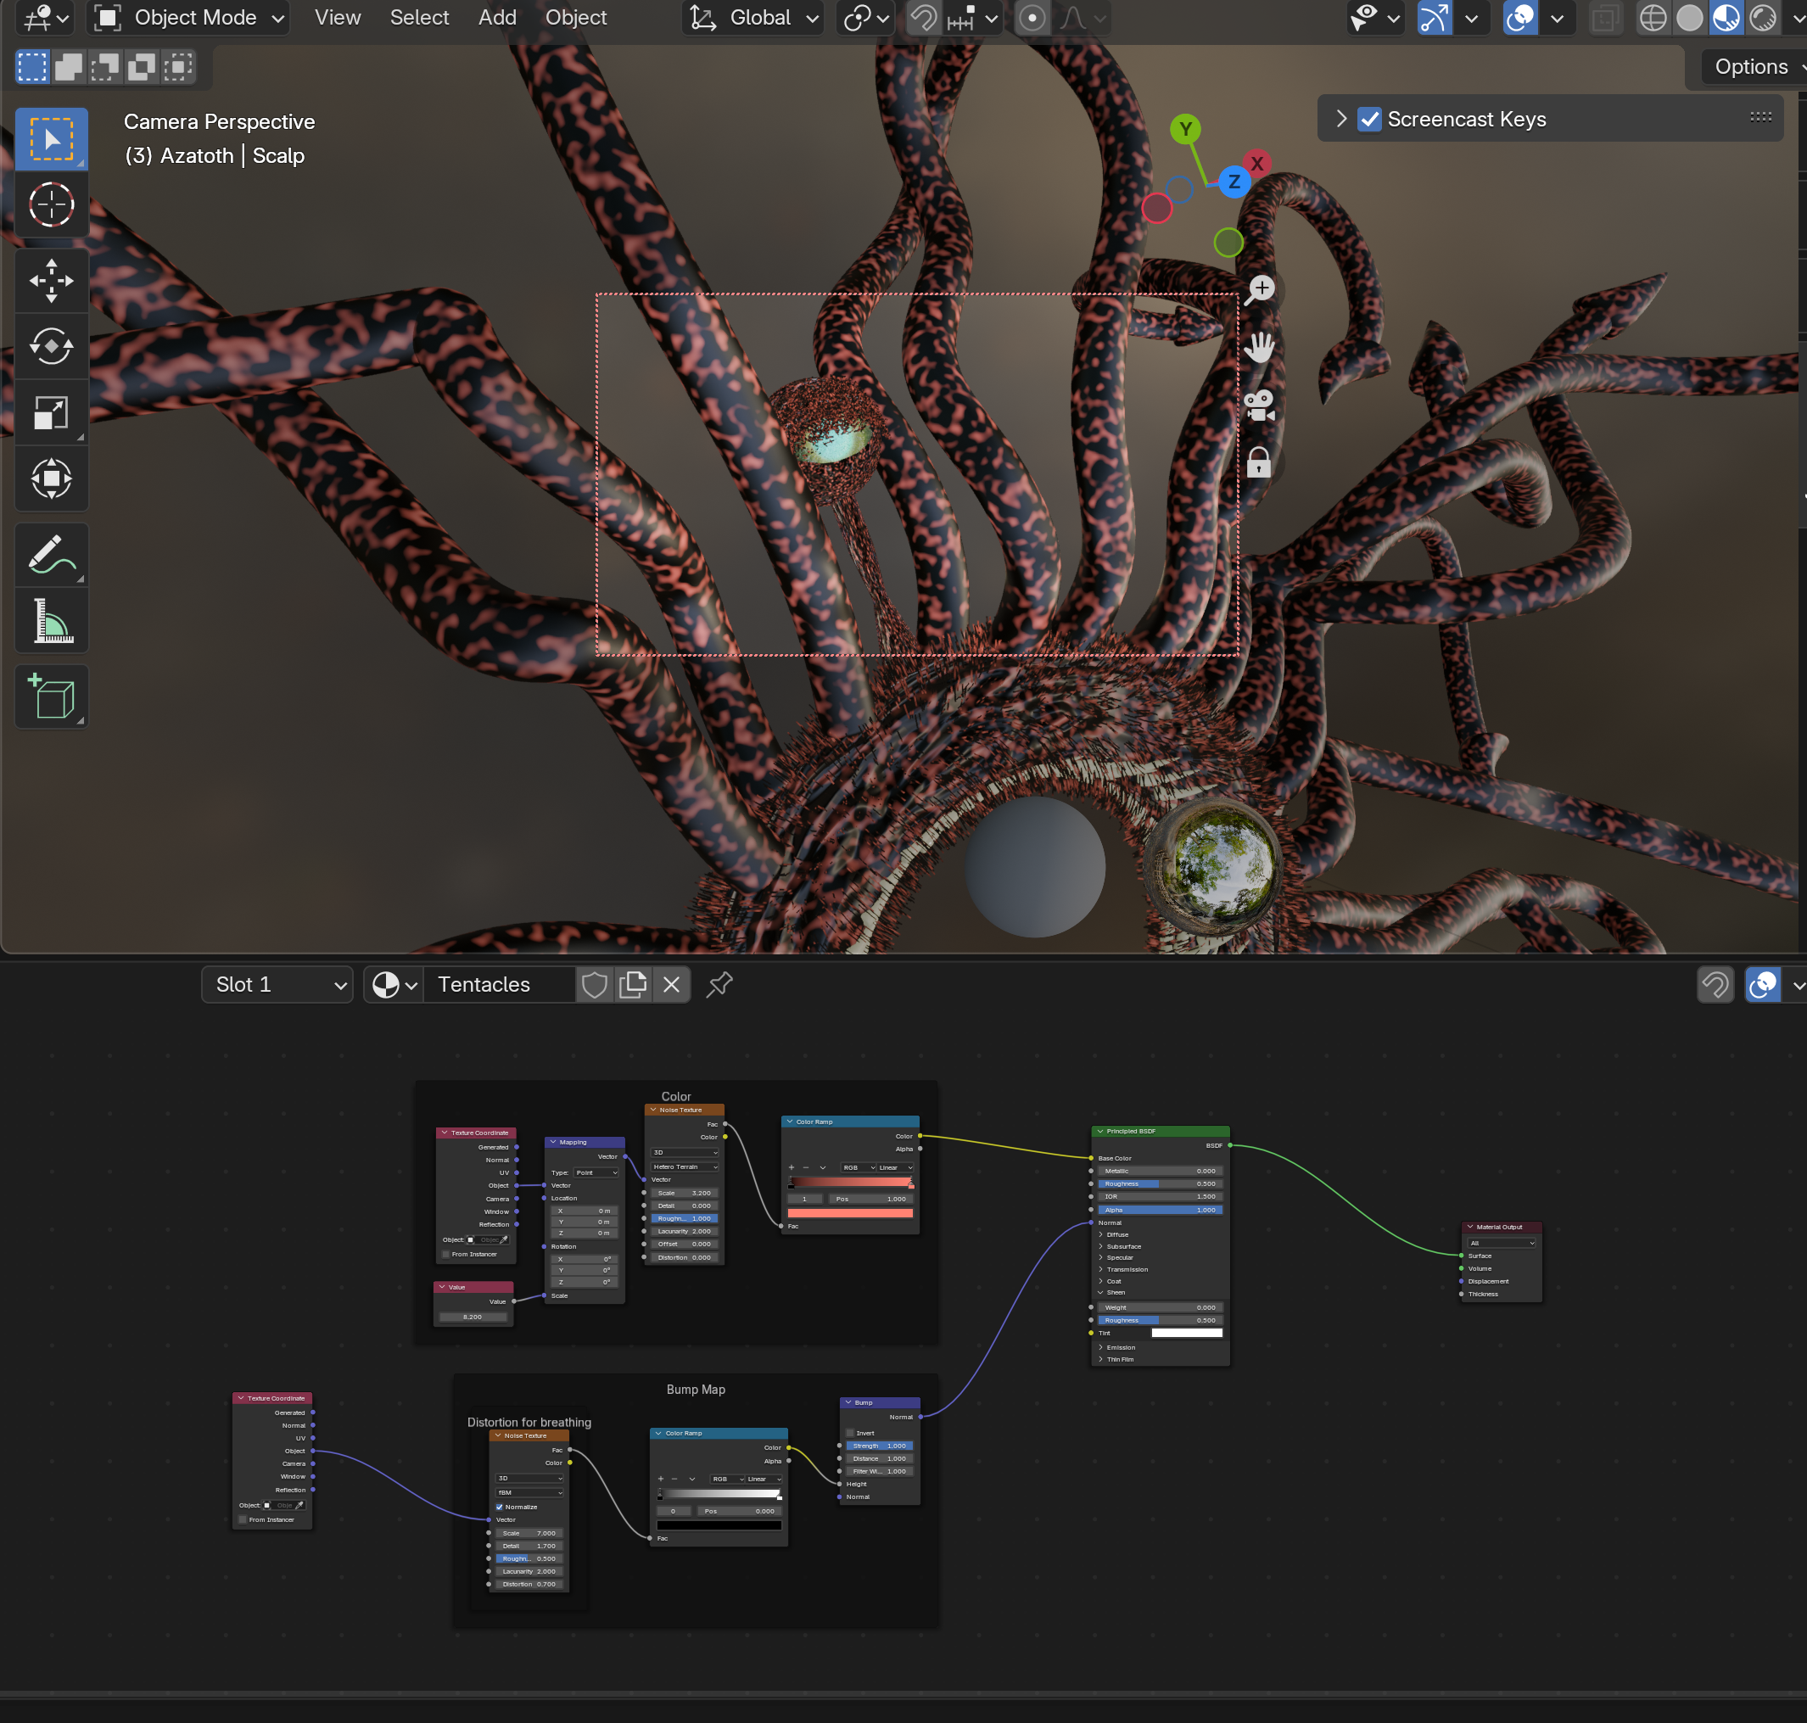This screenshot has width=1807, height=1723.
Task: Pin the node editor material
Action: point(719,985)
